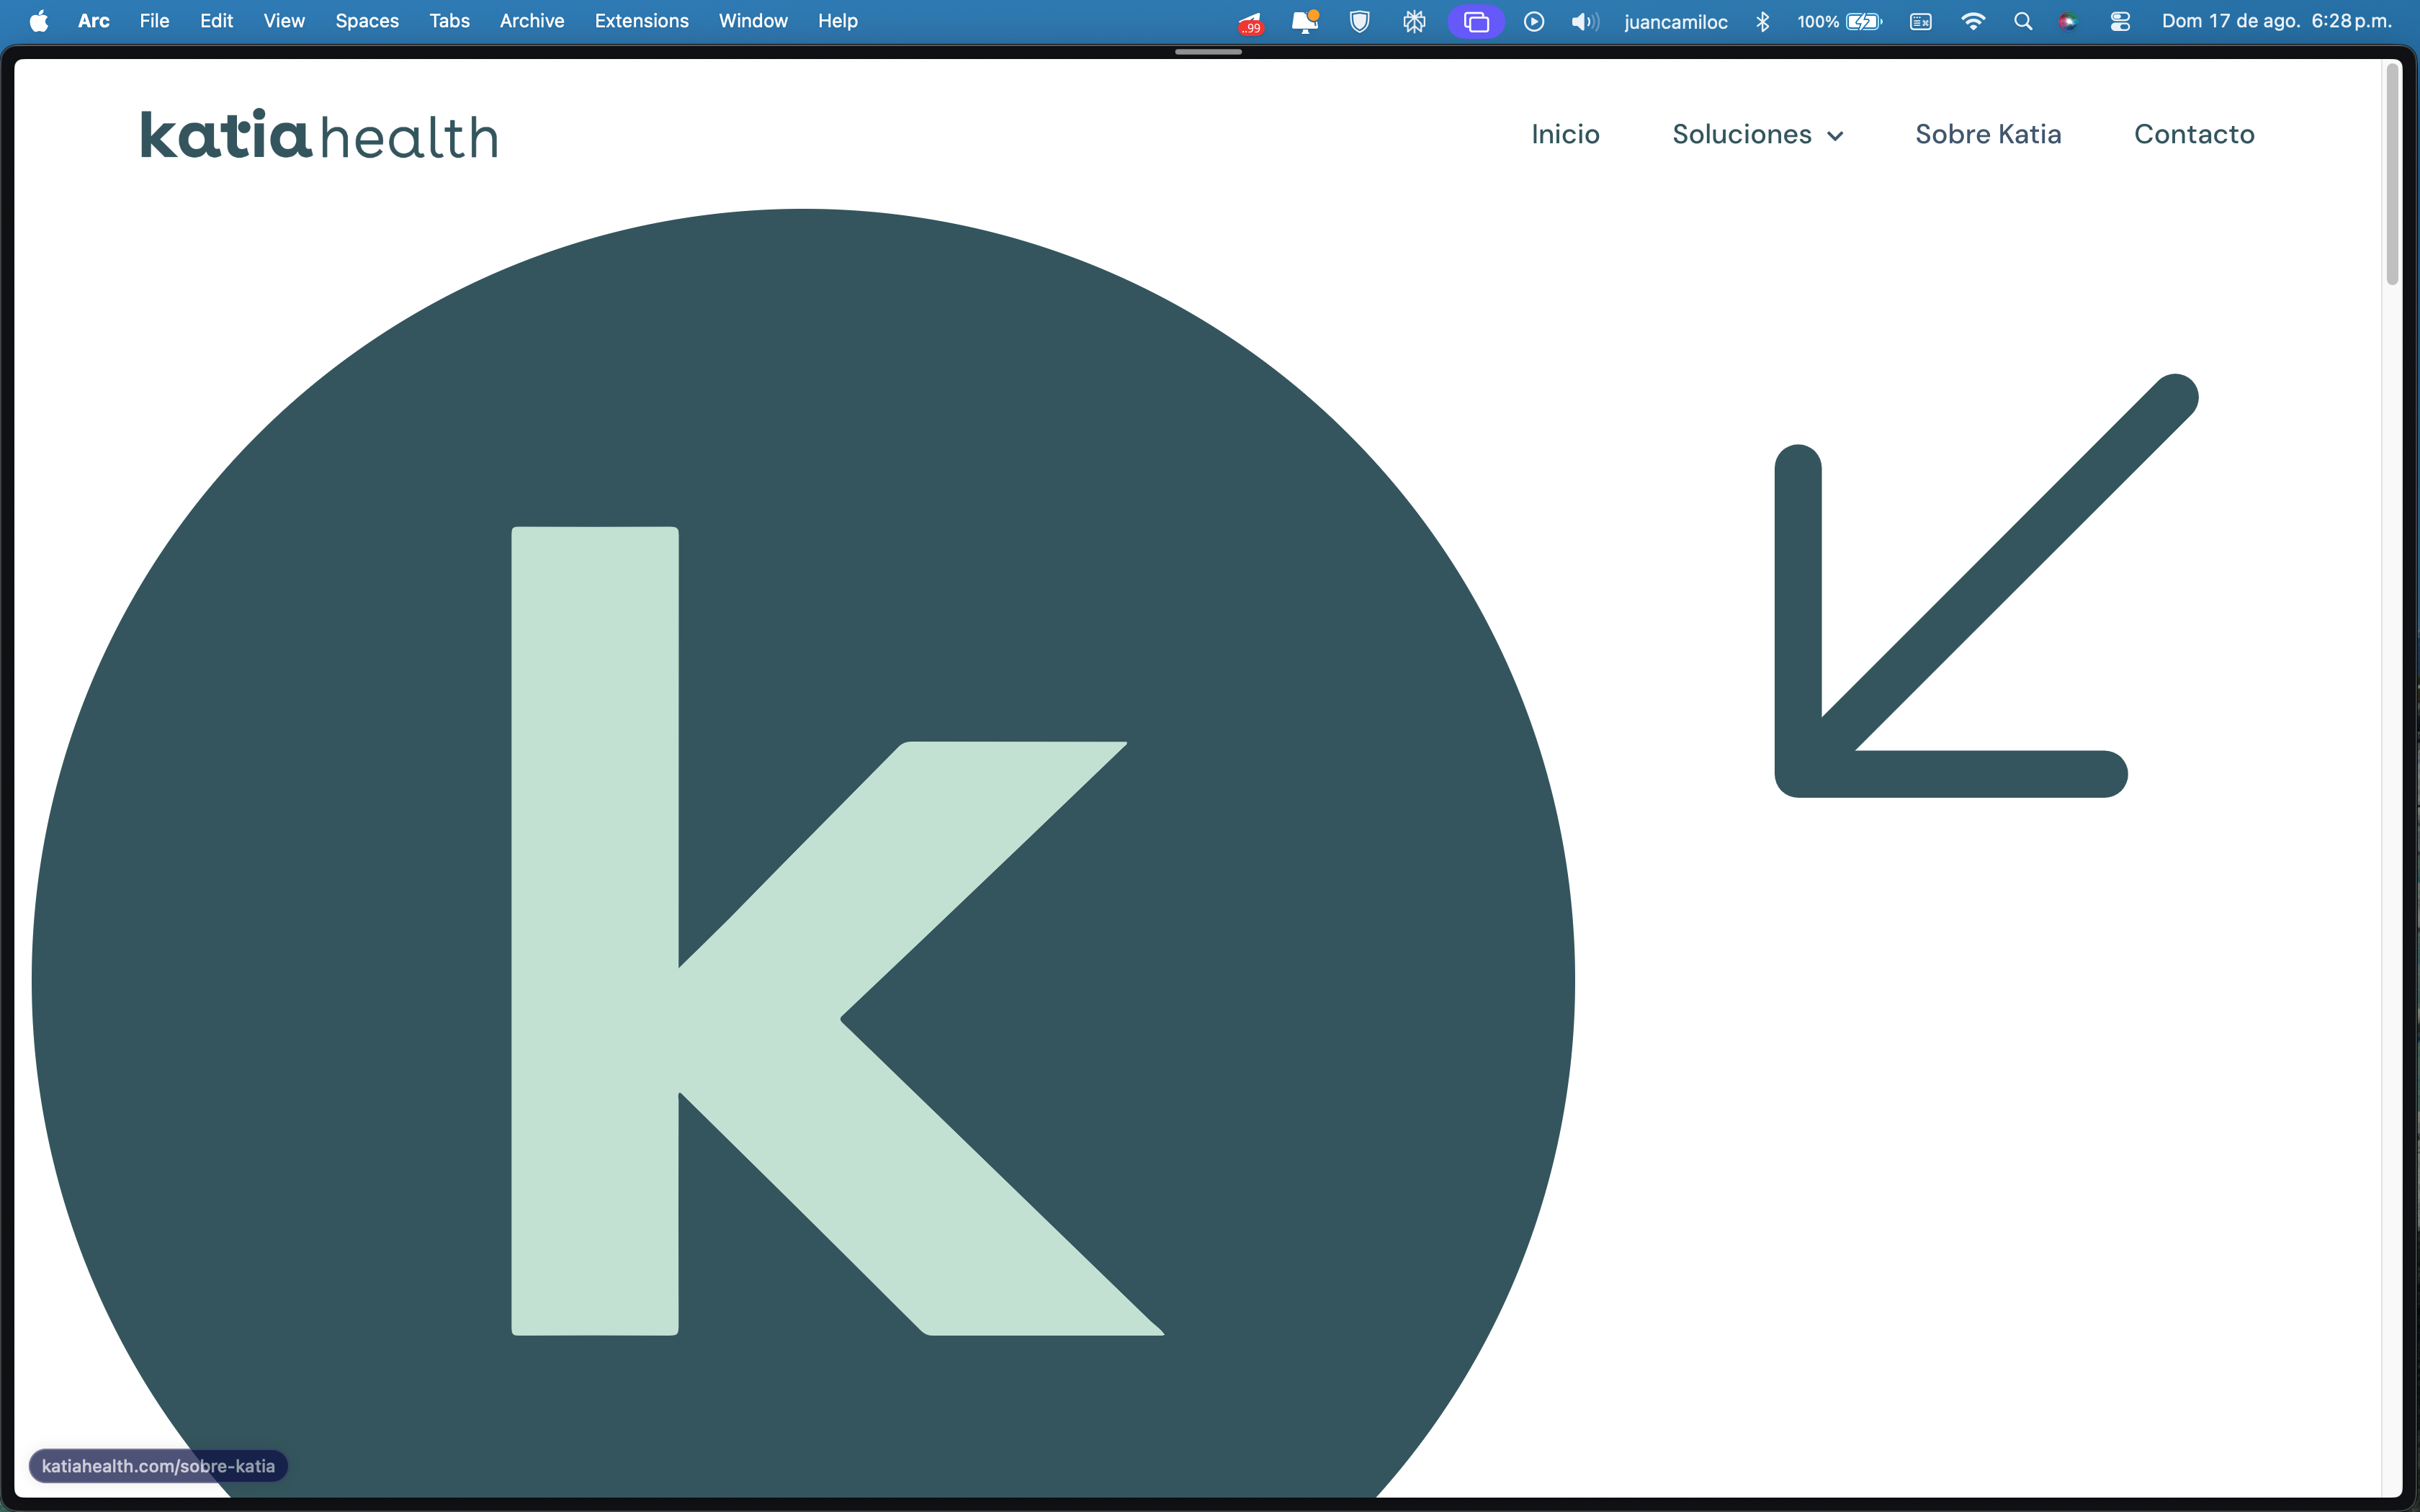Click the large diagonal arrow graphic

(x=1985, y=585)
